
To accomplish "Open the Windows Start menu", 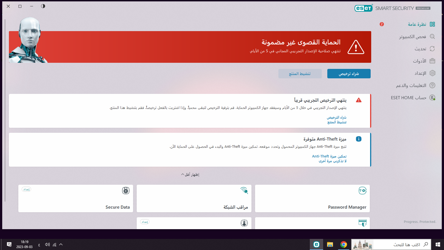I will coord(438,244).
